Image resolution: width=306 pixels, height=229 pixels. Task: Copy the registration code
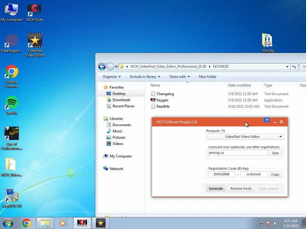click(x=275, y=174)
